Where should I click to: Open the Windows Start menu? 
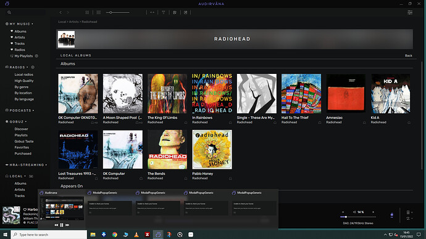[5, 235]
